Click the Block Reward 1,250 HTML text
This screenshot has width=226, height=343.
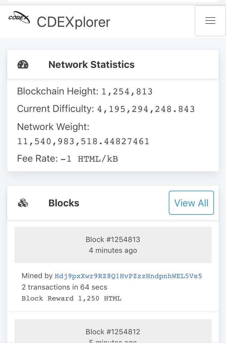[71, 298]
